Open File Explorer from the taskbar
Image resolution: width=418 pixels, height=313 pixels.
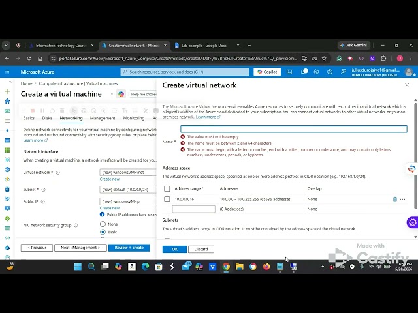pos(240,267)
